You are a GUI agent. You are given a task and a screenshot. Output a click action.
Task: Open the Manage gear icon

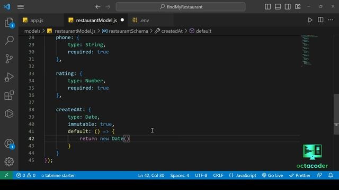point(9,161)
